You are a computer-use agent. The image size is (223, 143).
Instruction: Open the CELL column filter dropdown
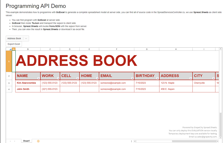point(78,78)
